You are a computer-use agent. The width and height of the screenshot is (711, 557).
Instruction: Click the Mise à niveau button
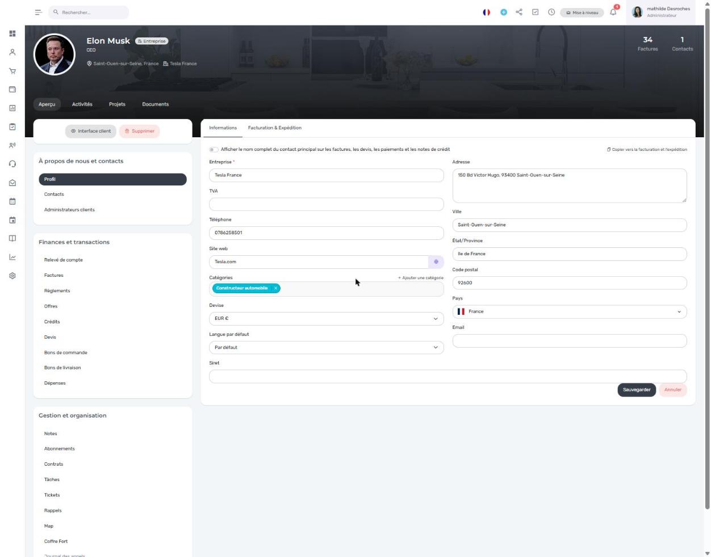point(582,12)
